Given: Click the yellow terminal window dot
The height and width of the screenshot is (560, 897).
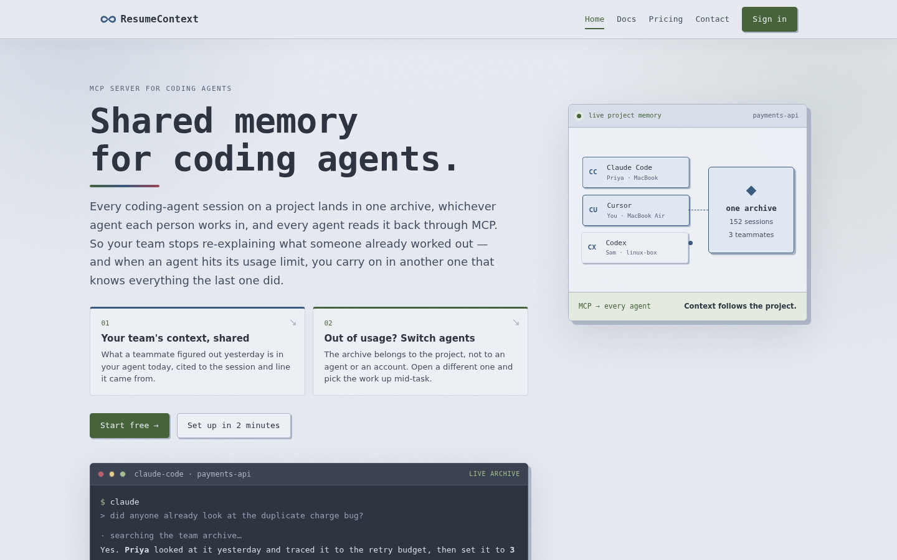Looking at the screenshot, I should pos(112,474).
